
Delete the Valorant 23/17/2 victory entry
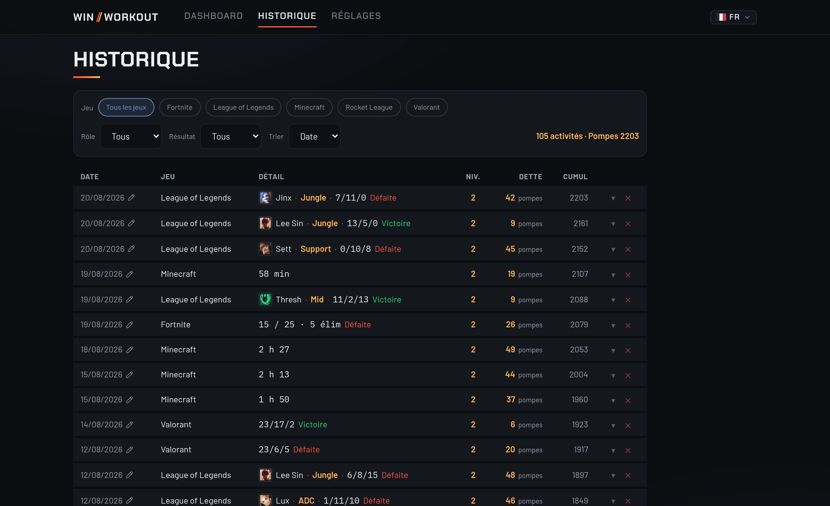(x=628, y=425)
